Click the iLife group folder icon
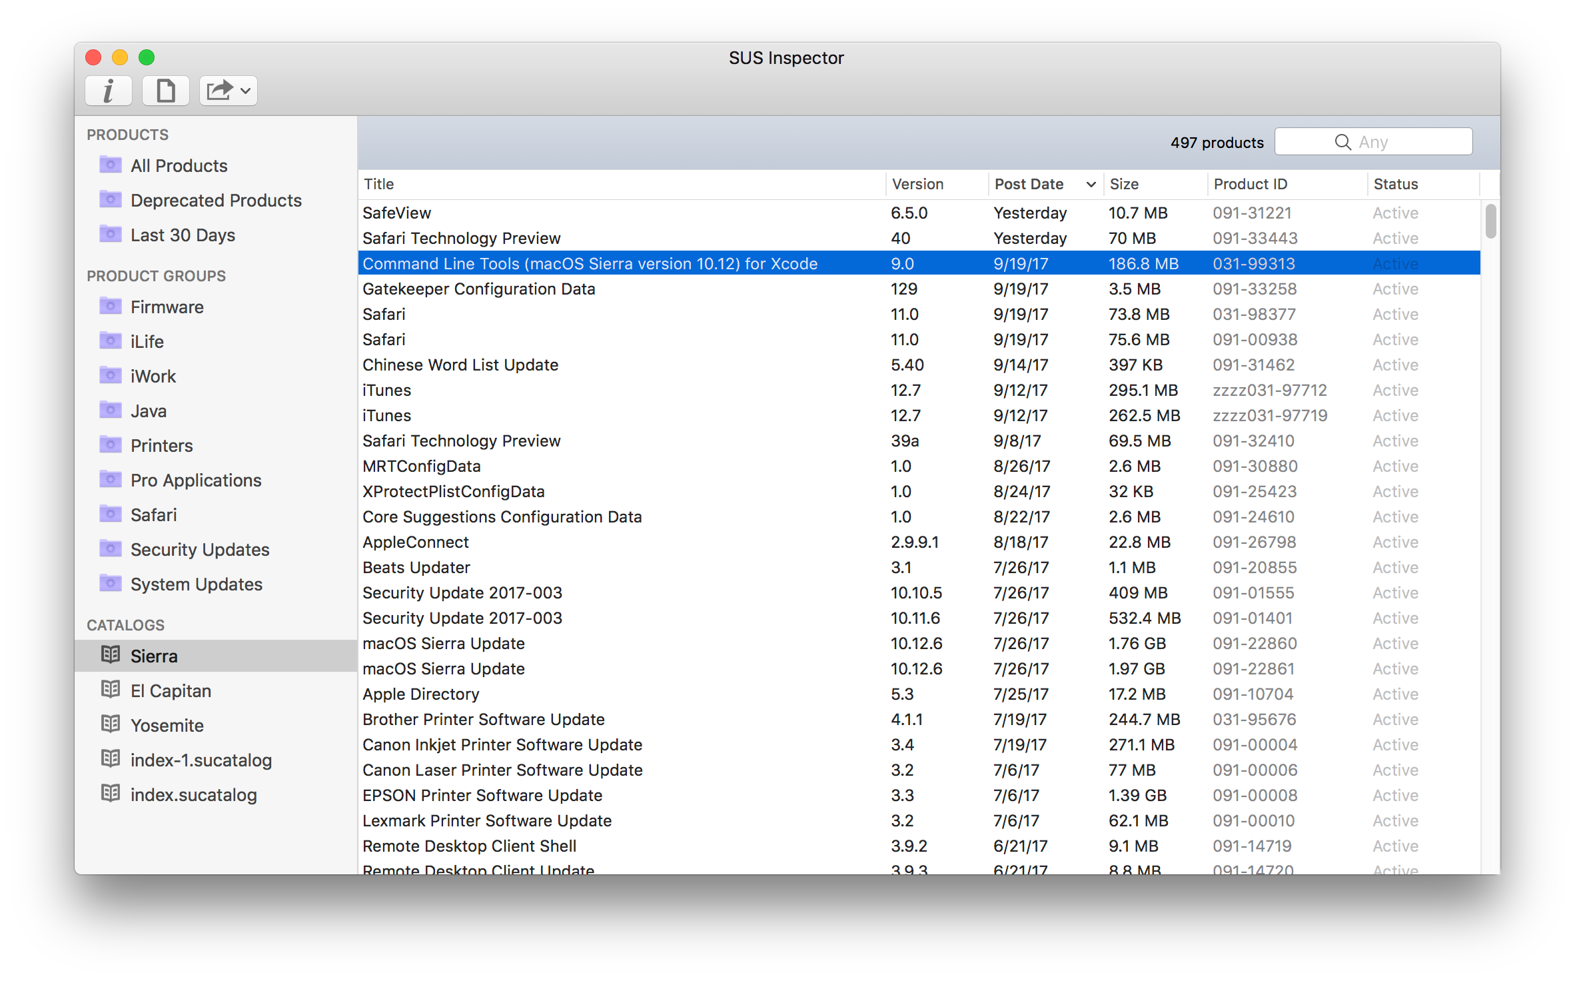 (x=111, y=341)
